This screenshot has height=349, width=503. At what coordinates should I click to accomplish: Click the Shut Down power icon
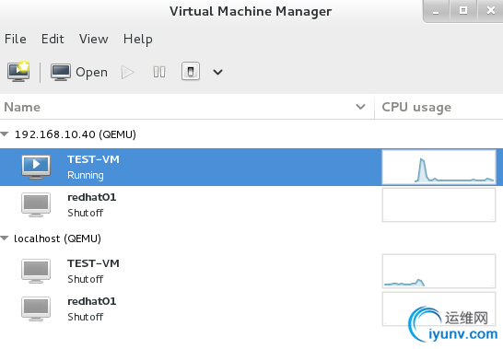tap(191, 71)
